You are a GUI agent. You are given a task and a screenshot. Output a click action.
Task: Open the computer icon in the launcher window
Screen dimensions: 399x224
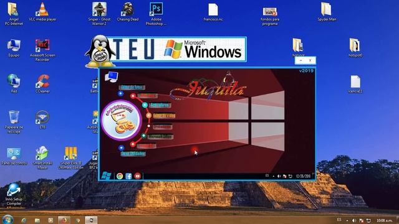tap(112, 77)
